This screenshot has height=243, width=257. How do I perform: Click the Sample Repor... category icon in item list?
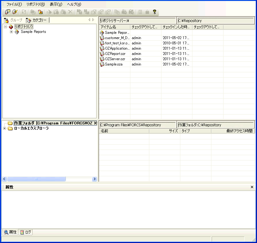point(102,33)
